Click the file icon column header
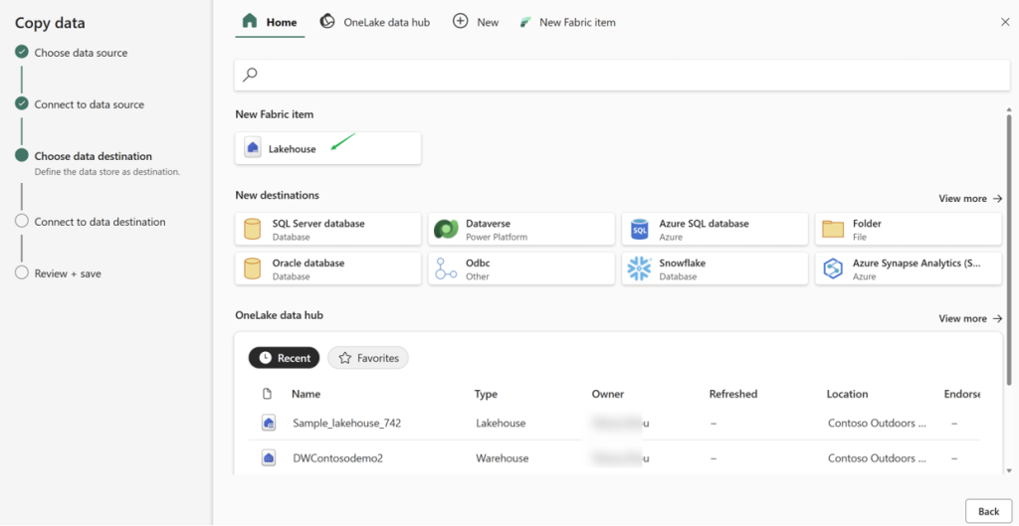 coord(267,394)
